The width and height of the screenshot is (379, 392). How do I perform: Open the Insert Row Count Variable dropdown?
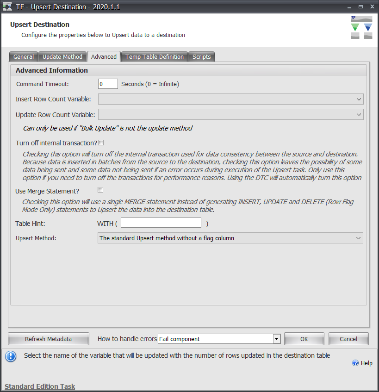coord(359,99)
